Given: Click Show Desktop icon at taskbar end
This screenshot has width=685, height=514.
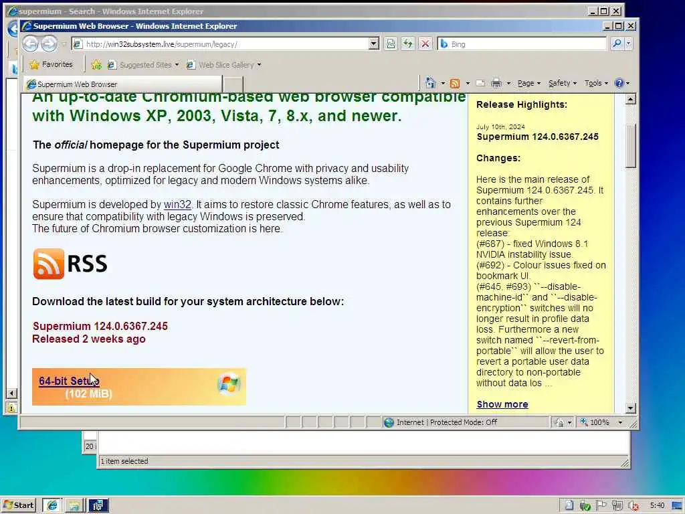Looking at the screenshot, I should click(x=678, y=506).
